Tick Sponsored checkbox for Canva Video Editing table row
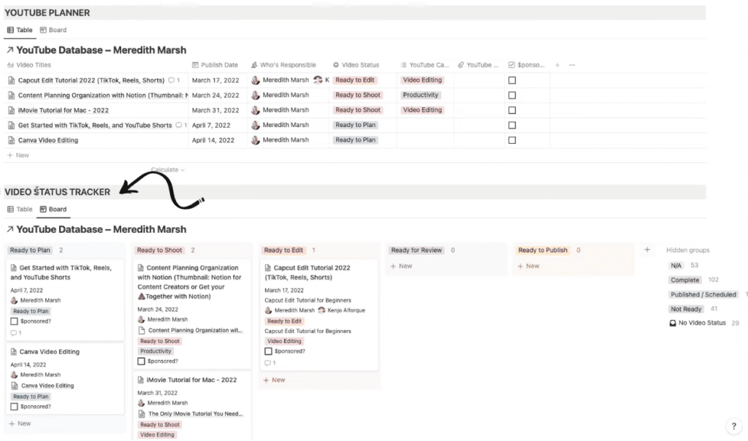Image resolution: width=748 pixels, height=441 pixels. (512, 140)
